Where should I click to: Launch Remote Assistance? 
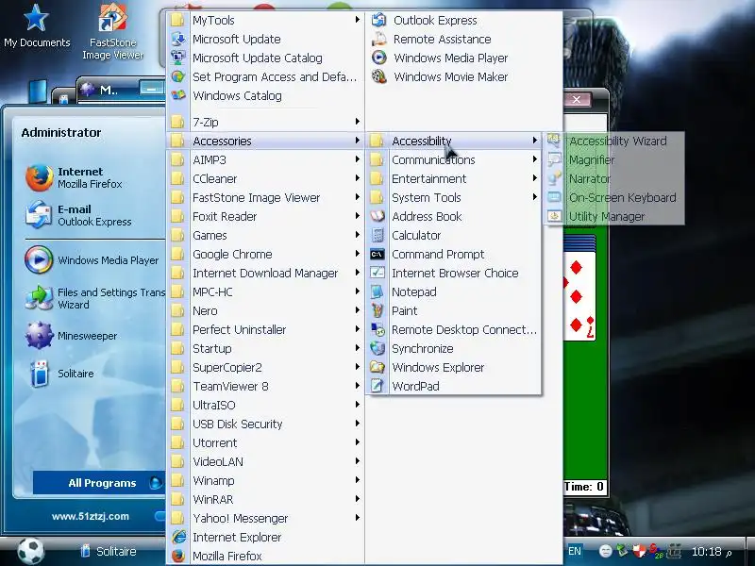[464, 39]
